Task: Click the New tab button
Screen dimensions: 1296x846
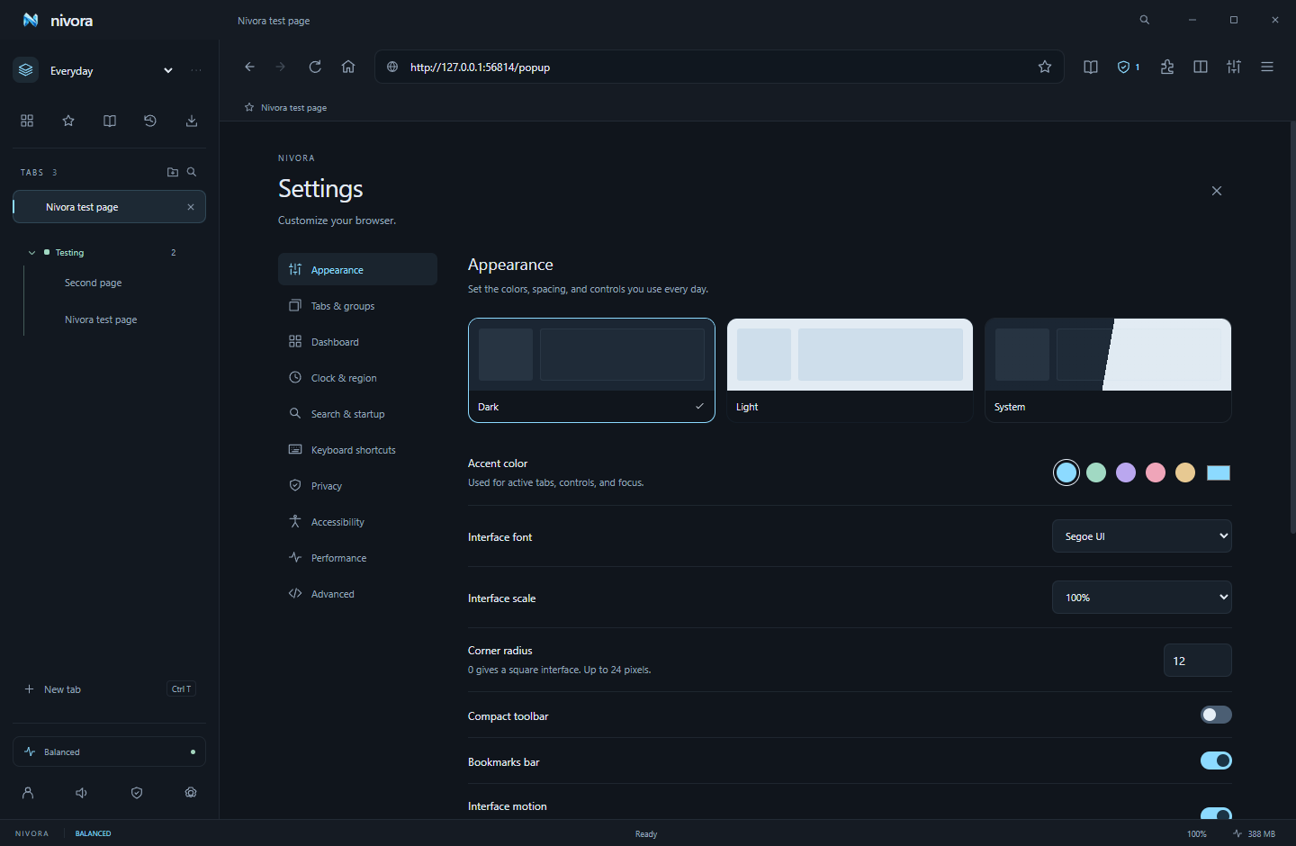Action: [x=109, y=689]
